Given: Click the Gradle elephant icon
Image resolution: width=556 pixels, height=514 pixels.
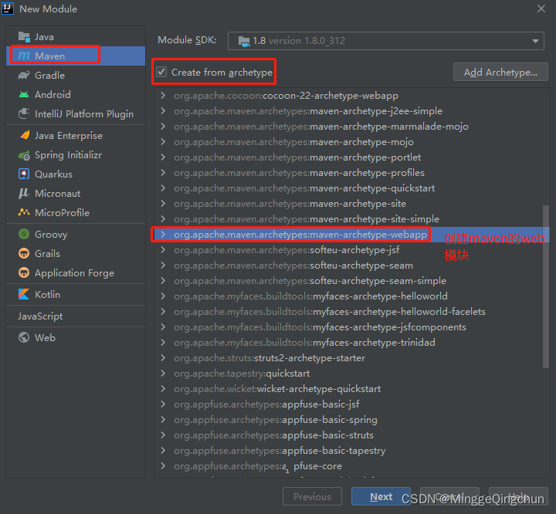Looking at the screenshot, I should (24, 75).
